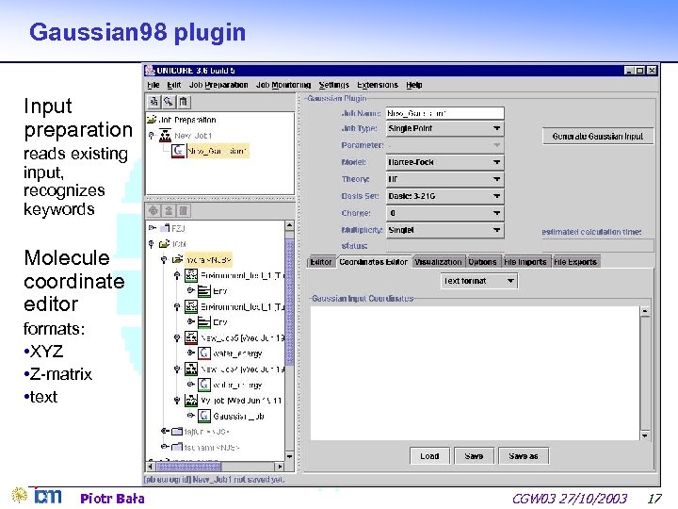Click the ICM site folder icon
Screen dimensions: 678x509
pos(164,244)
